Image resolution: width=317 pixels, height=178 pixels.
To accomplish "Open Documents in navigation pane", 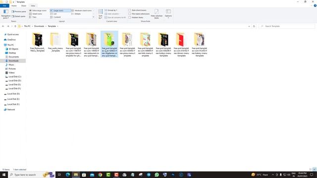I will coord(13,57).
